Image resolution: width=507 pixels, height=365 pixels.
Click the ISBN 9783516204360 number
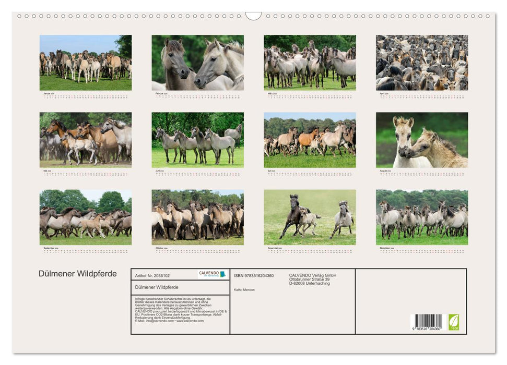click(x=254, y=275)
